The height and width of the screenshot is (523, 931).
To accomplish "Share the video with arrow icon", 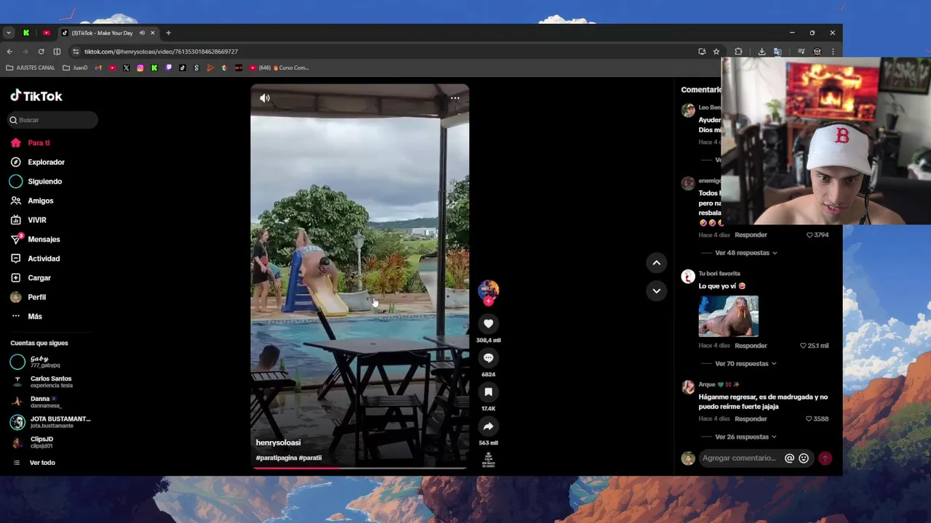I will [x=488, y=426].
